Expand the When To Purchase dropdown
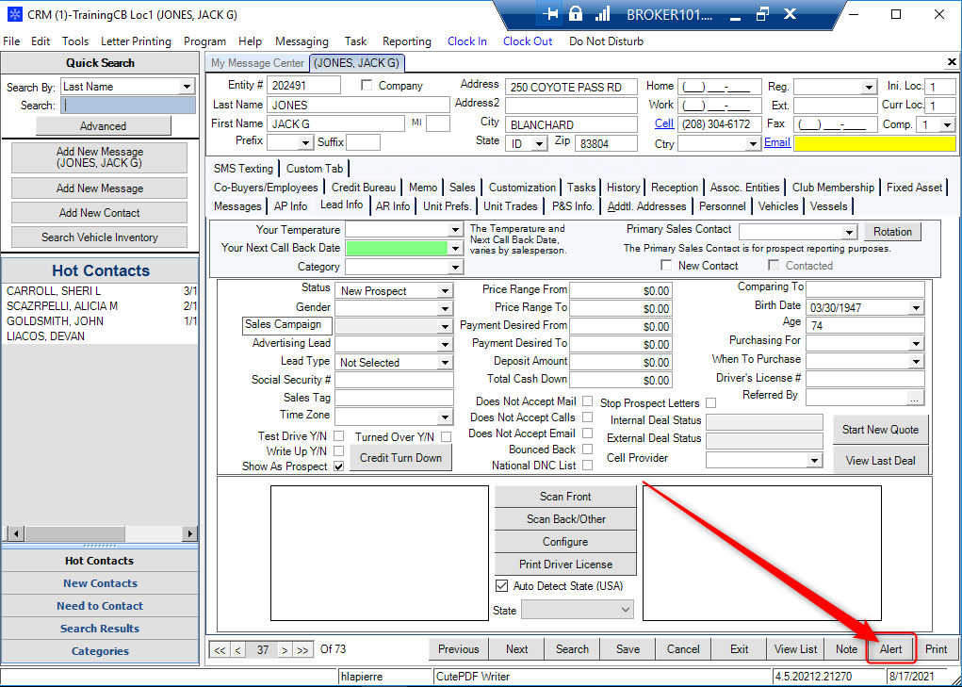 click(916, 361)
